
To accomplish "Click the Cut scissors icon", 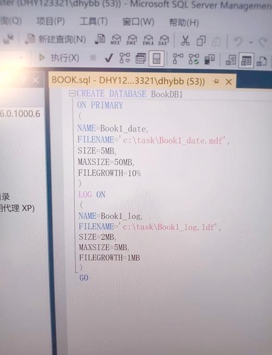I will point(185,41).
